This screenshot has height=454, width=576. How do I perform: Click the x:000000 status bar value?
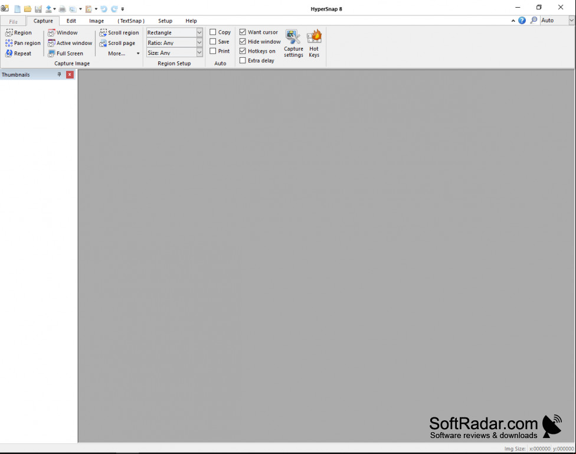(x=539, y=449)
